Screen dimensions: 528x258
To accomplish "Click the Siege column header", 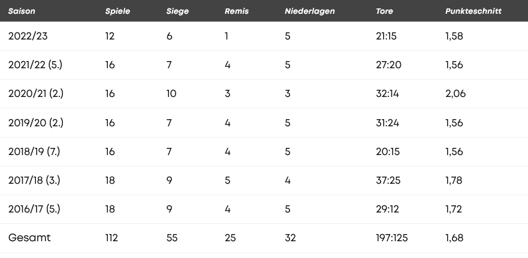I will [x=177, y=11].
